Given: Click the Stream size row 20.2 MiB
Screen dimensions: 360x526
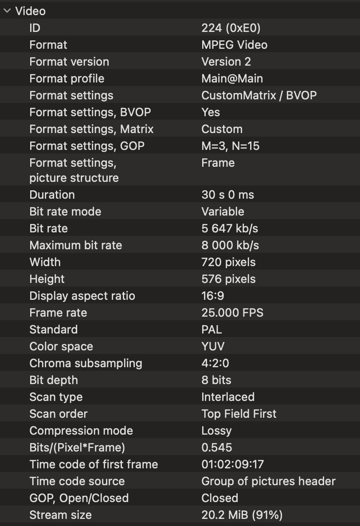Looking at the screenshot, I should pyautogui.click(x=177, y=515).
